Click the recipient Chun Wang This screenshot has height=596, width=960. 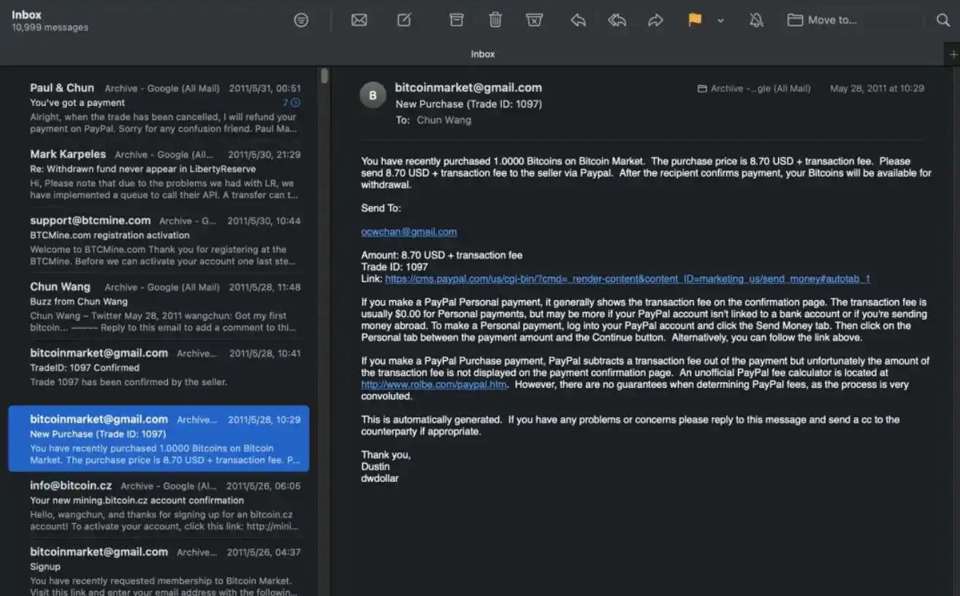tap(444, 121)
